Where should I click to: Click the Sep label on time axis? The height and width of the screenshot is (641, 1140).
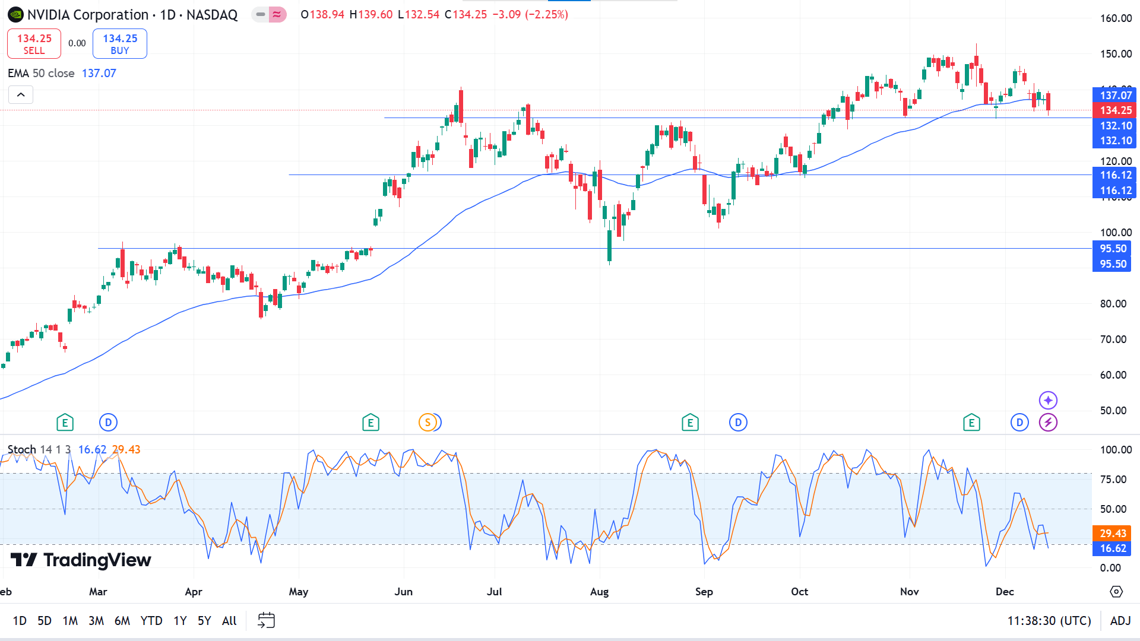point(704,592)
